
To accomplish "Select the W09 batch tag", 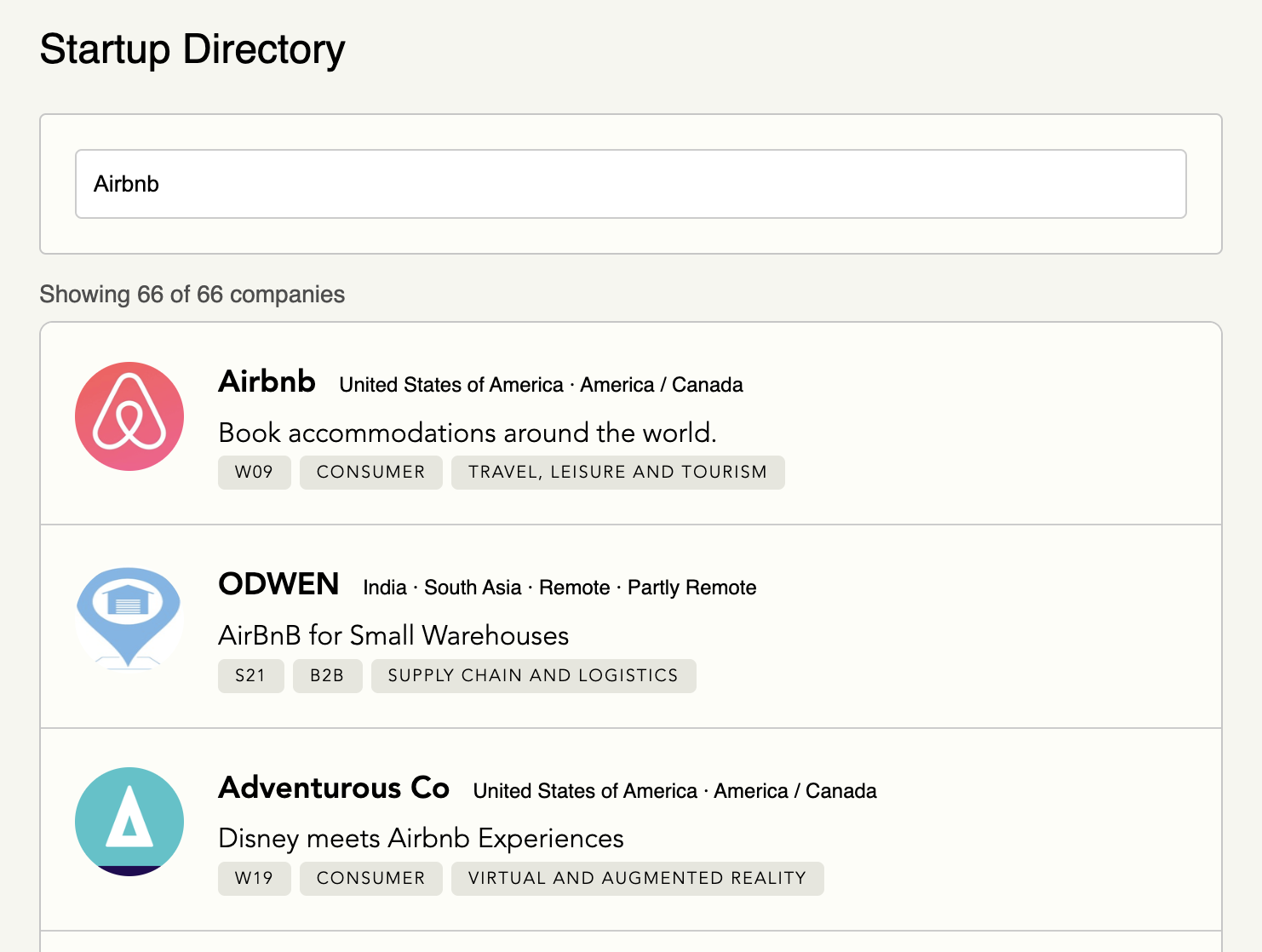I will pyautogui.click(x=255, y=473).
